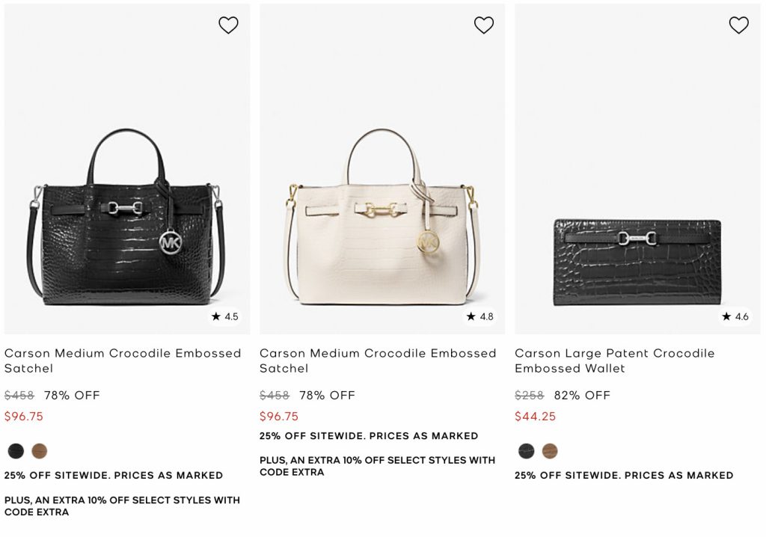Open Carson Large Patent Crocodile Embossed Wallet link

tap(614, 360)
